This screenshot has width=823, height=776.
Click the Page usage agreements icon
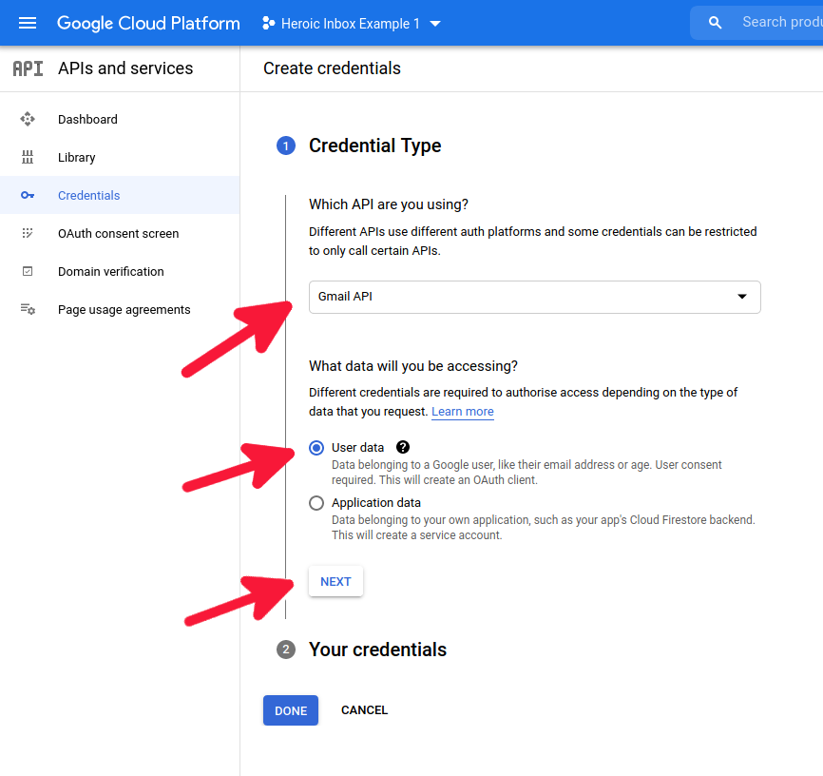coord(28,309)
